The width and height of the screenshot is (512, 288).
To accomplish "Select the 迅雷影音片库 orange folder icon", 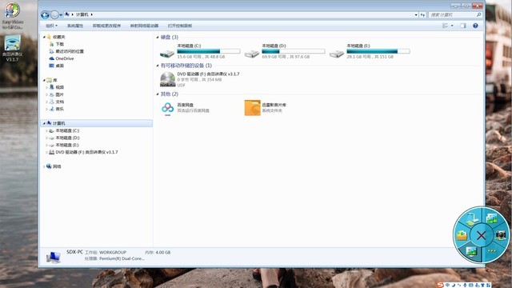I will tap(252, 108).
